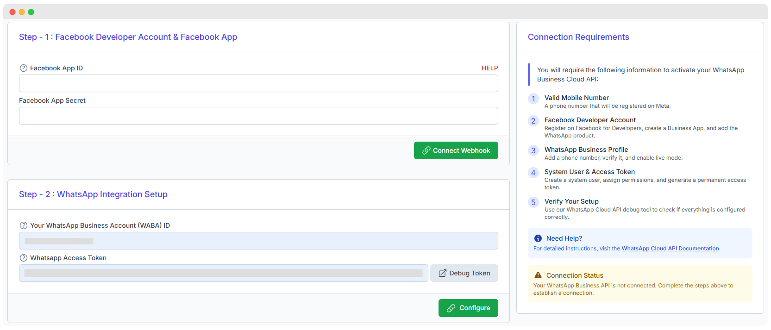771x330 pixels.
Task: Click the WhatsApp Business Profile requirement title
Action: click(x=586, y=149)
